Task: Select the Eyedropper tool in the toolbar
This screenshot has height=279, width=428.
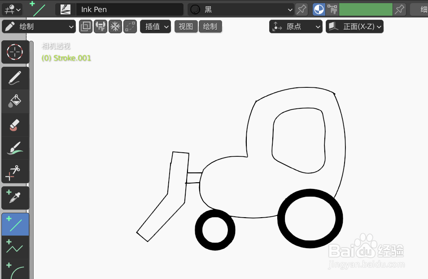Action: [15, 197]
